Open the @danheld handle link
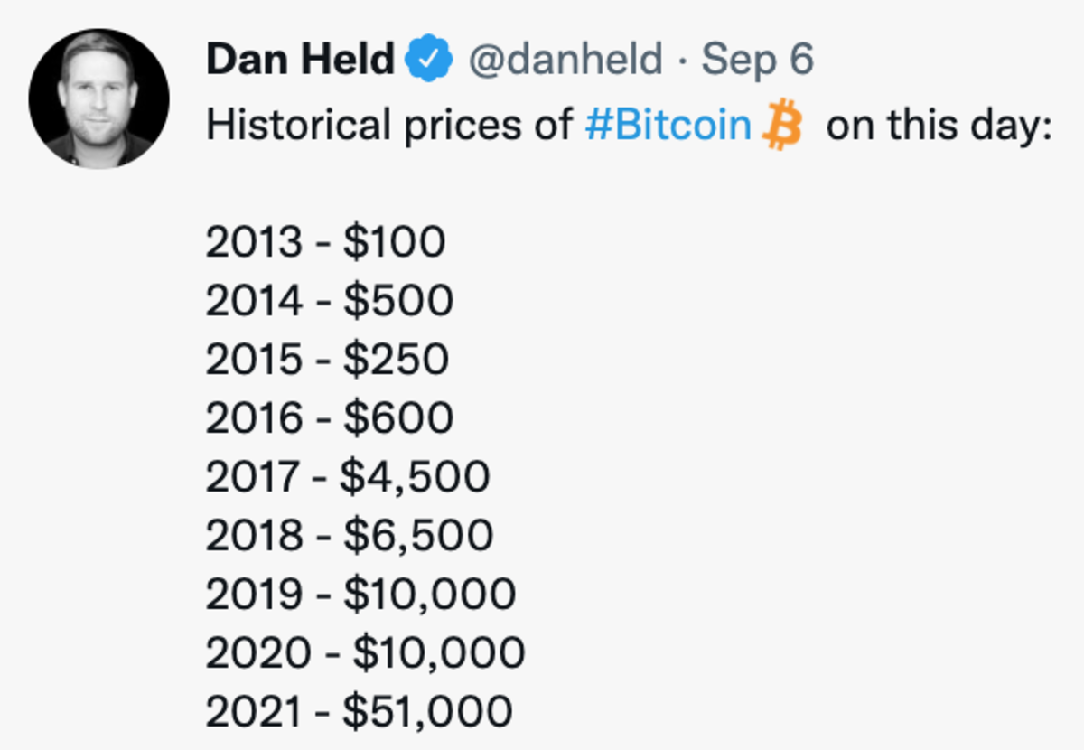 pyautogui.click(x=564, y=61)
